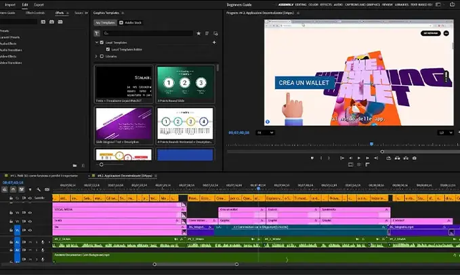Viewport: 460px width, 275px height.
Task: Open the quick export share icon
Action: [452, 4]
